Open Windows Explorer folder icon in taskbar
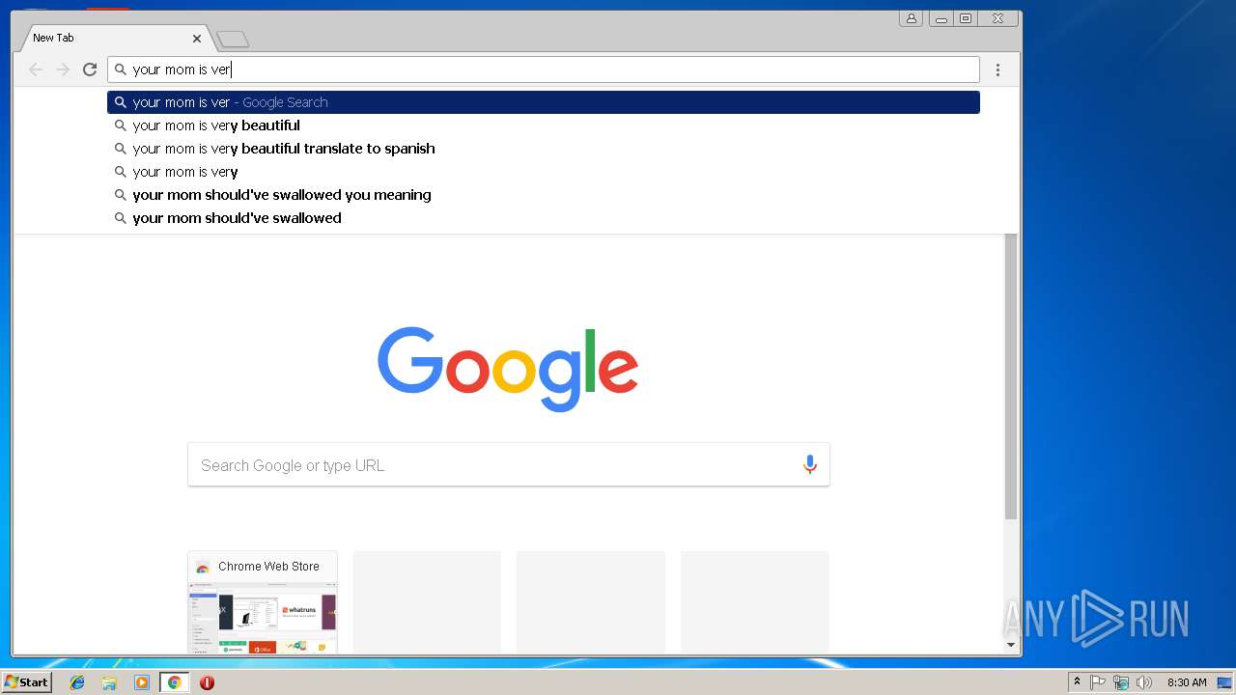The height and width of the screenshot is (695, 1236). (x=109, y=682)
